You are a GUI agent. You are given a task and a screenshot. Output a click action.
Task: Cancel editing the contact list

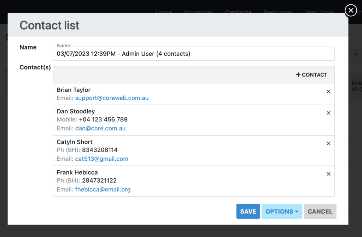coord(320,211)
